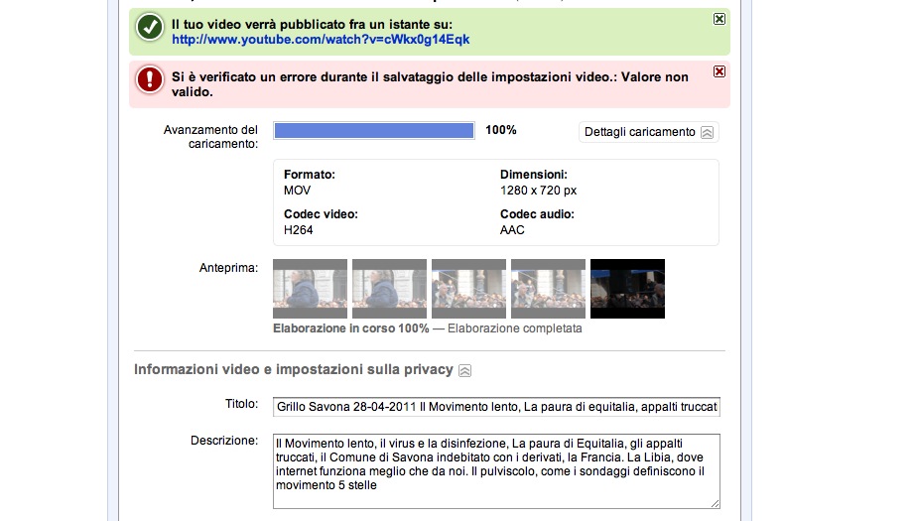Click the chevron icon after 'sulla privacy'
This screenshot has height=521, width=914.
465,370
